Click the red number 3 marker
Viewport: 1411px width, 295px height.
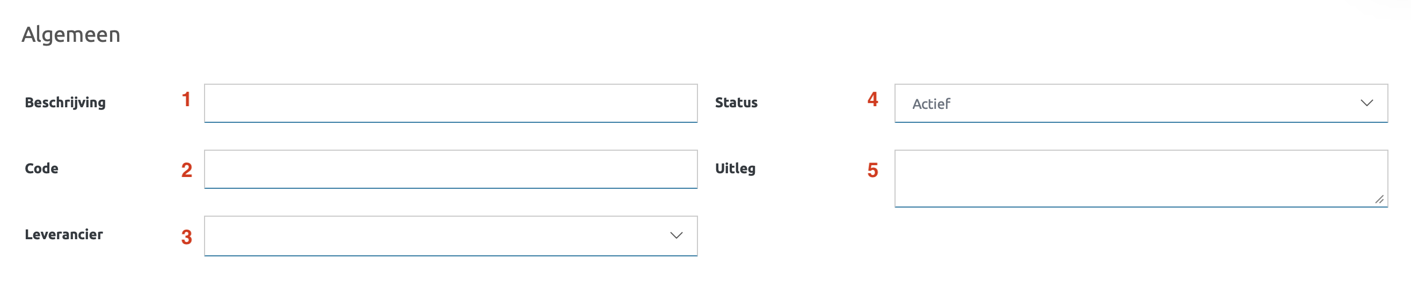(x=186, y=237)
